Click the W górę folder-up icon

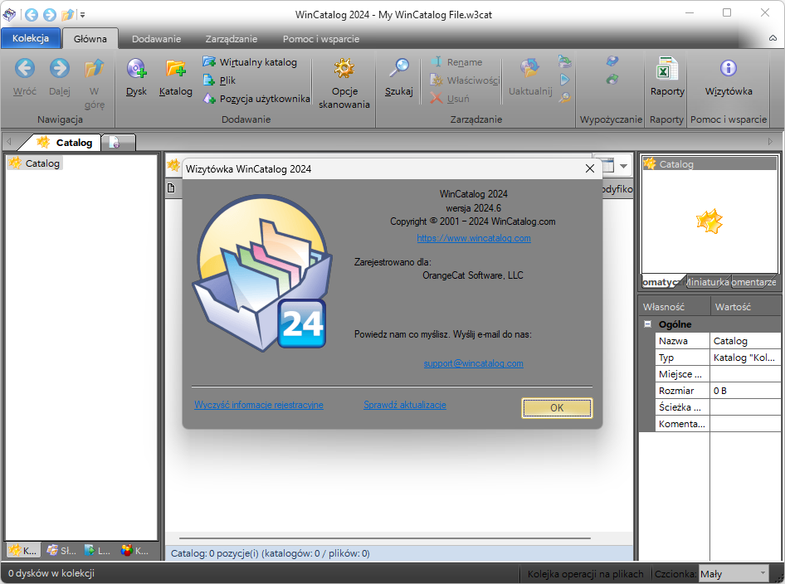point(94,68)
